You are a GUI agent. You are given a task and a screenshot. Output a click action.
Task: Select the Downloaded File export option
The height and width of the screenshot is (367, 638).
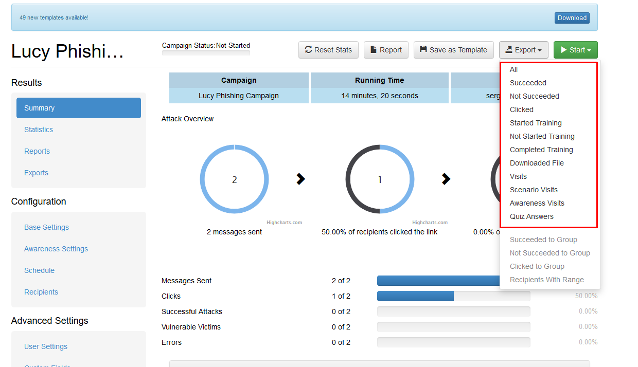(537, 163)
